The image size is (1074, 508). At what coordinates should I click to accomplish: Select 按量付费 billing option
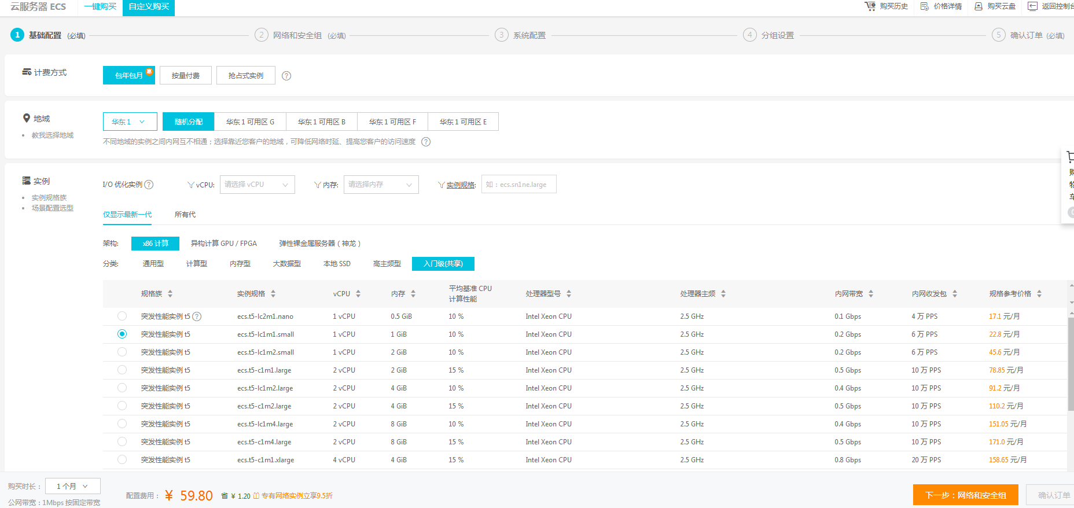tap(185, 76)
